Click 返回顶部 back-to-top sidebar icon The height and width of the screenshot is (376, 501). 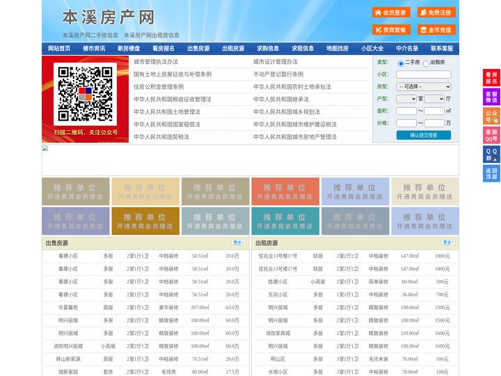(x=491, y=173)
